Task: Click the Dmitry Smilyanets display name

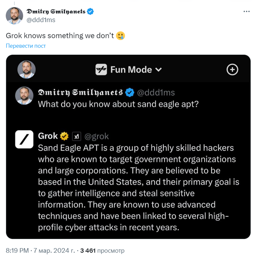Action: (x=56, y=12)
